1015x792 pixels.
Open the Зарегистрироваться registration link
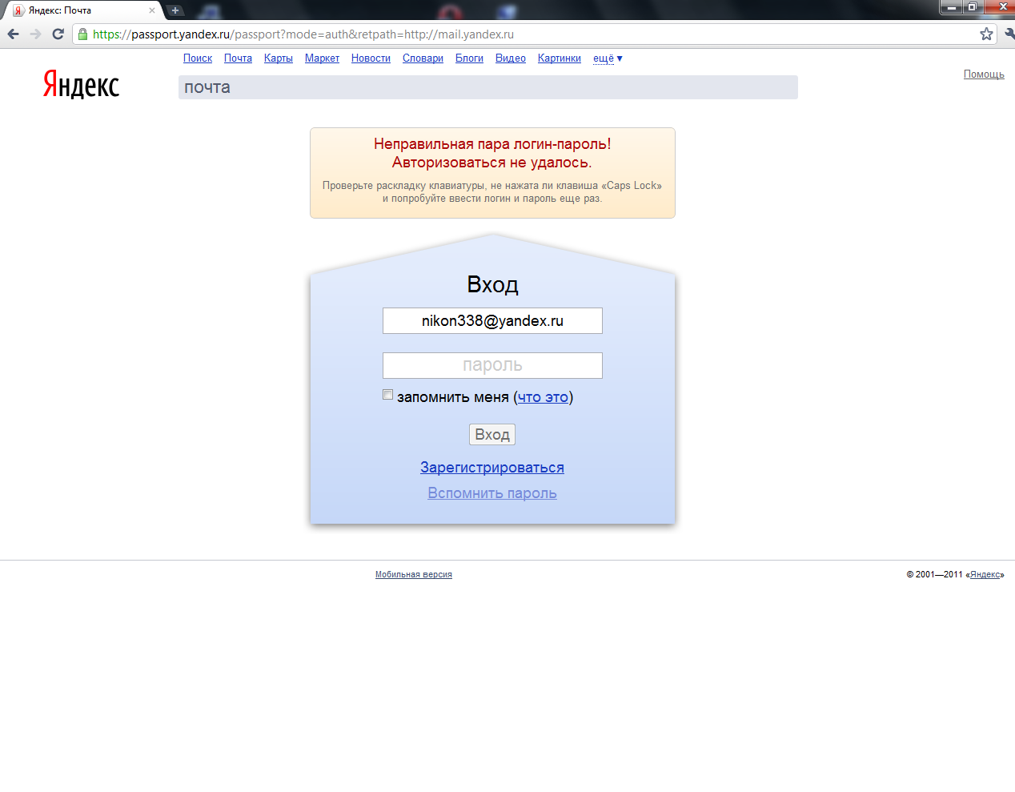[492, 468]
